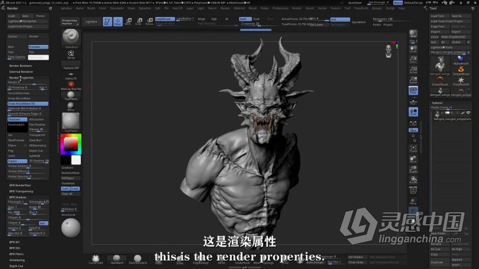The width and height of the screenshot is (479, 269).
Task: Select the Merged_merged_polysphere subtool row
Action: (452, 116)
